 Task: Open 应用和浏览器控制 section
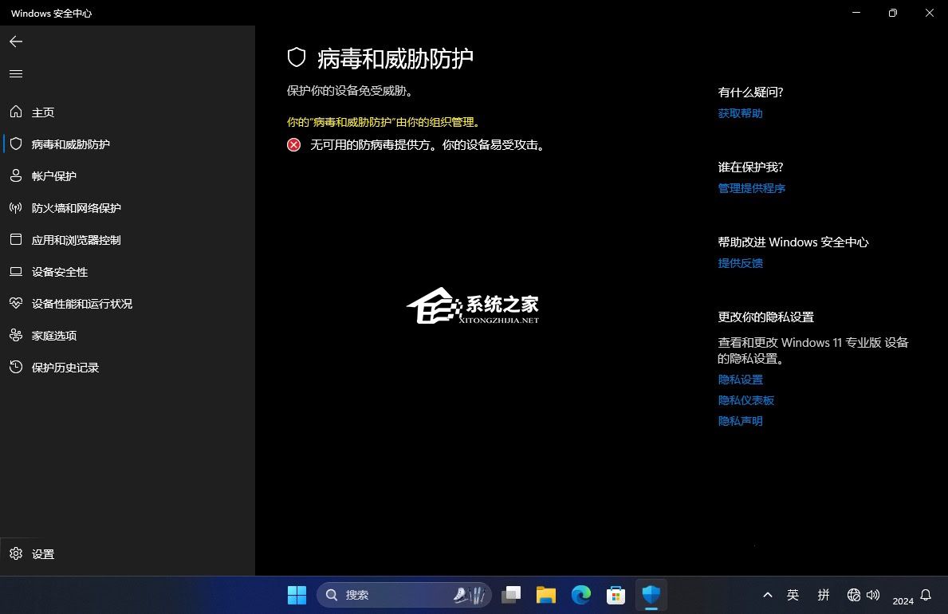127,239
